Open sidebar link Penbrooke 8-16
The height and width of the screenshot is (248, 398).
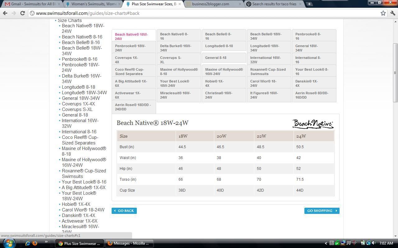pyautogui.click(x=80, y=59)
